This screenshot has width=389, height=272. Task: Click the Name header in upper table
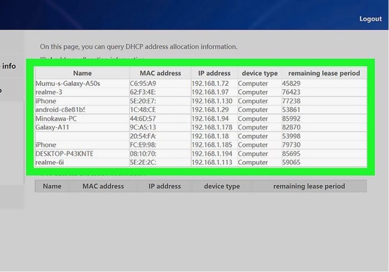click(82, 73)
